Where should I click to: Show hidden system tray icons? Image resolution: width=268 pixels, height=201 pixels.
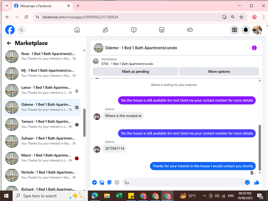[204, 196]
